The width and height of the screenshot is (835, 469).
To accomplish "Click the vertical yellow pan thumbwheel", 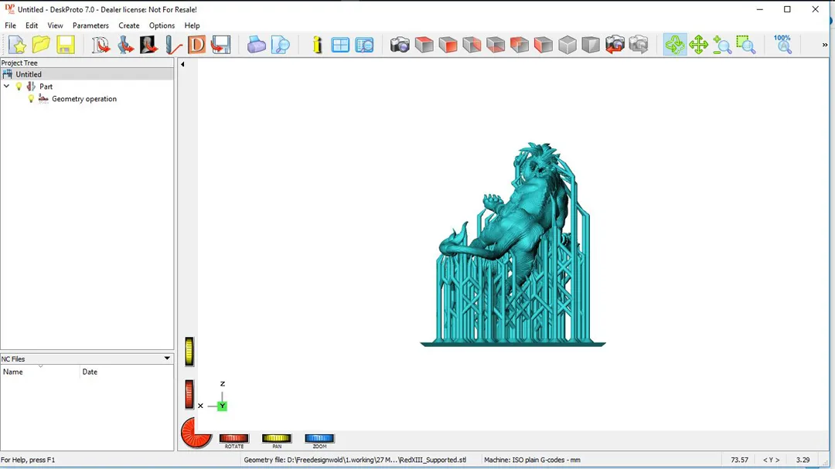I will point(189,352).
